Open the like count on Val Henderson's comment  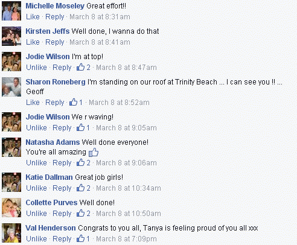[83, 238]
